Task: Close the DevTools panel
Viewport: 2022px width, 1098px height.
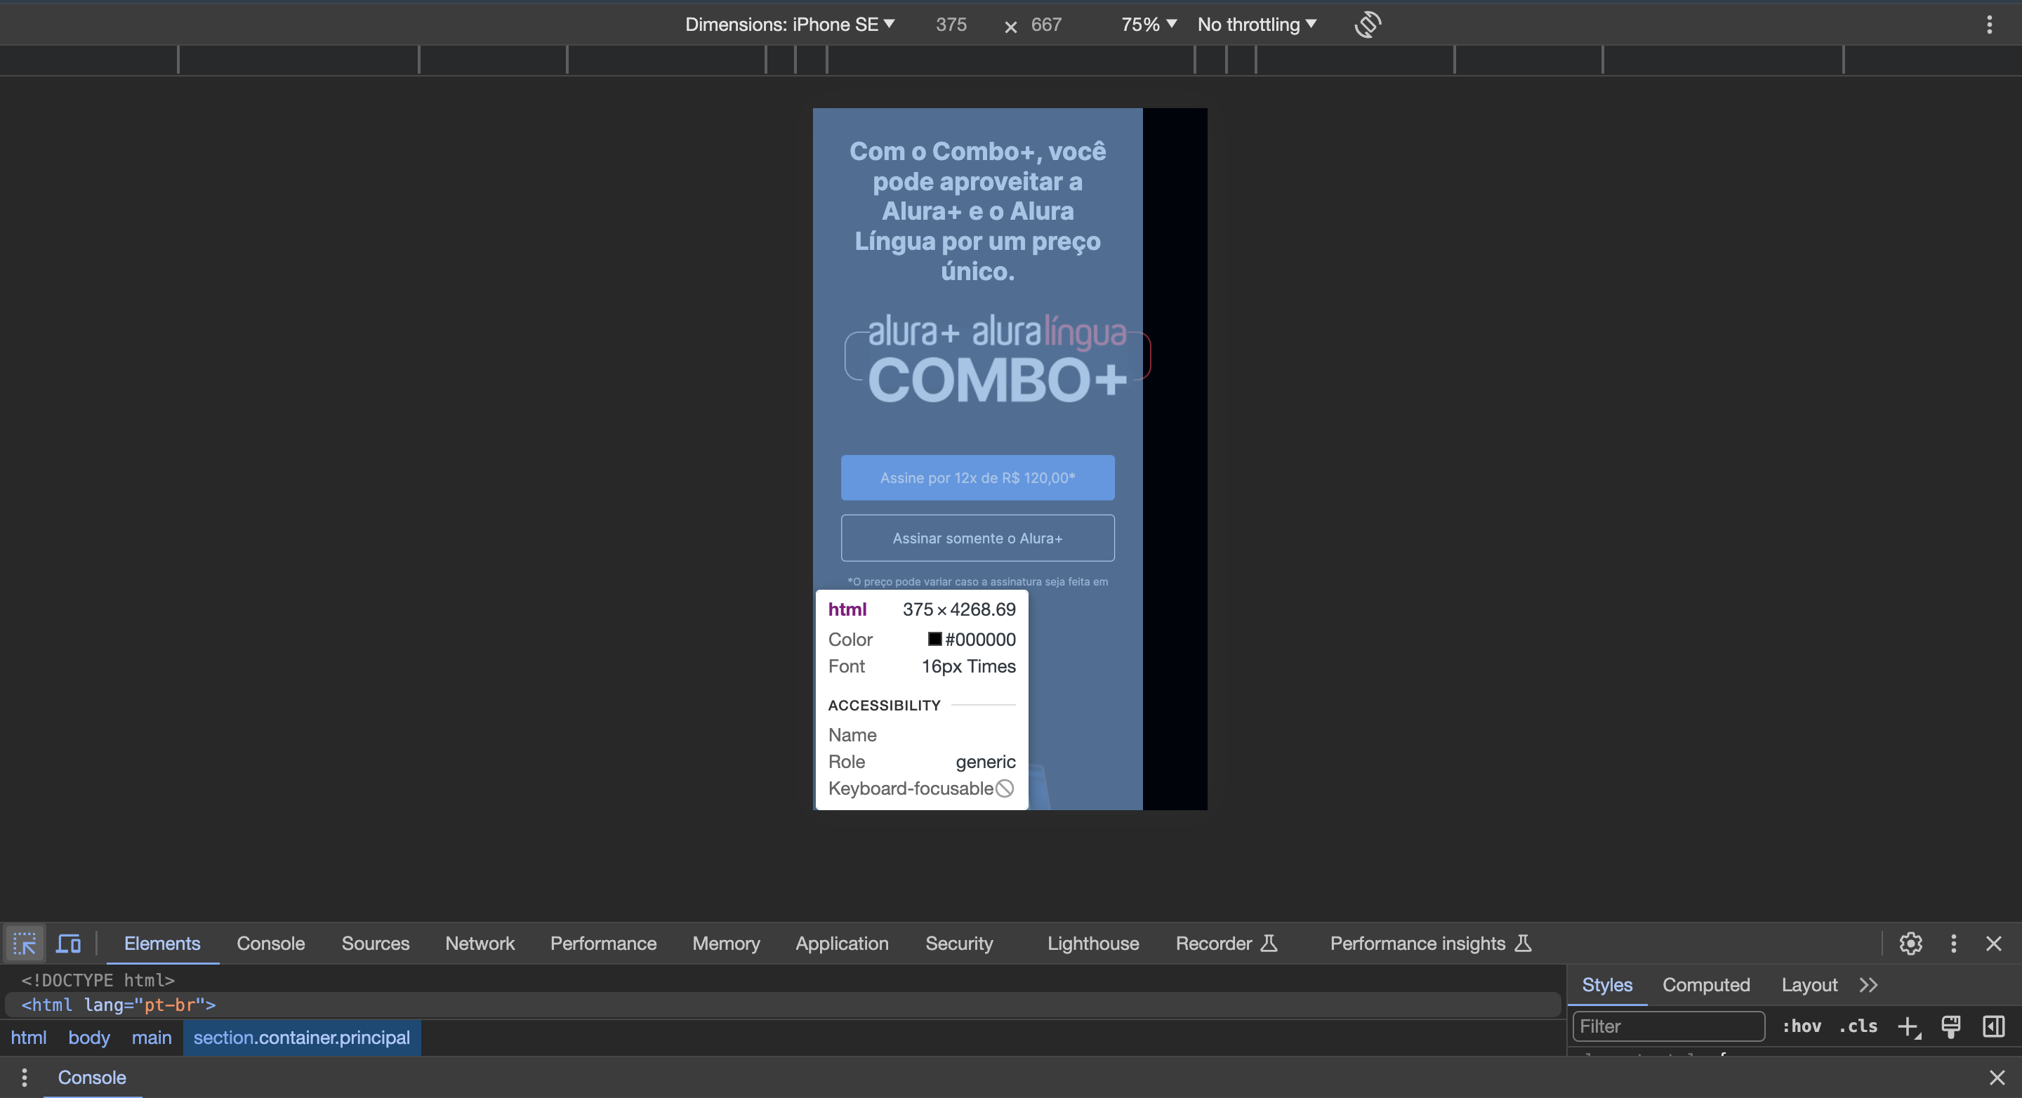Action: tap(1994, 944)
